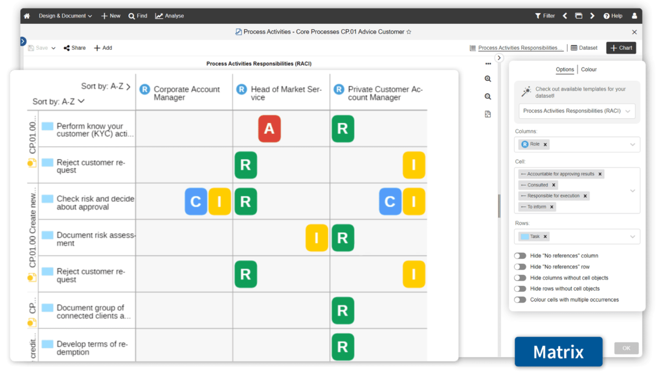663x372 pixels.
Task: Click the zoom out magnifier icon
Action: point(488,96)
